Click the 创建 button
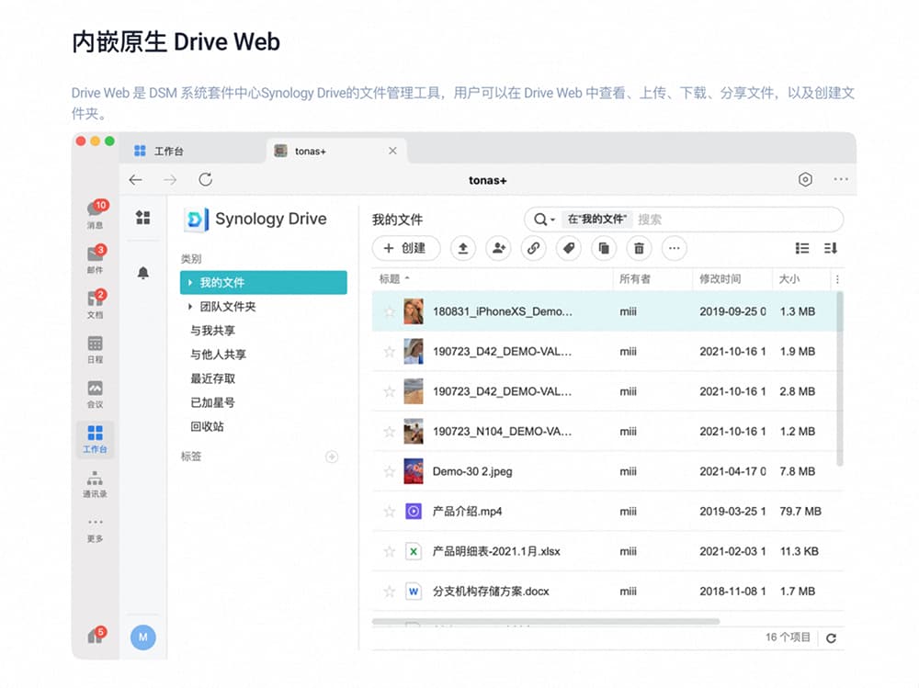 pos(406,249)
